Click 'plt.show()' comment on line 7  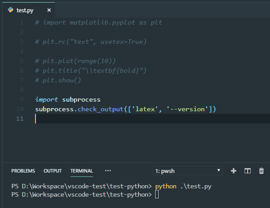[62, 80]
